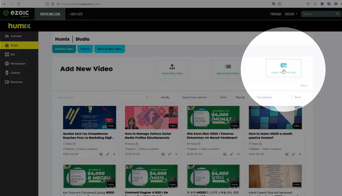This screenshot has width=342, height=196.
Task: Click the browser bookmark star icon
Action: click(279, 4)
